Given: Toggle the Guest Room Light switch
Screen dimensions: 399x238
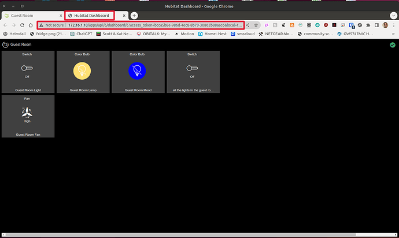Looking at the screenshot, I should click(x=28, y=68).
